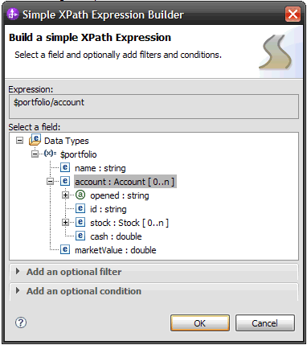Click the attribute icon beside opened : string
This screenshot has width=307, height=345.
[80, 195]
